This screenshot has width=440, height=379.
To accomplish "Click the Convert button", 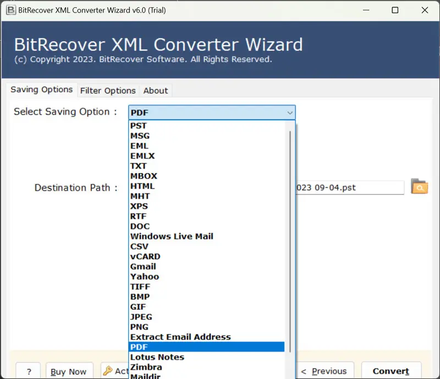I will click(391, 371).
